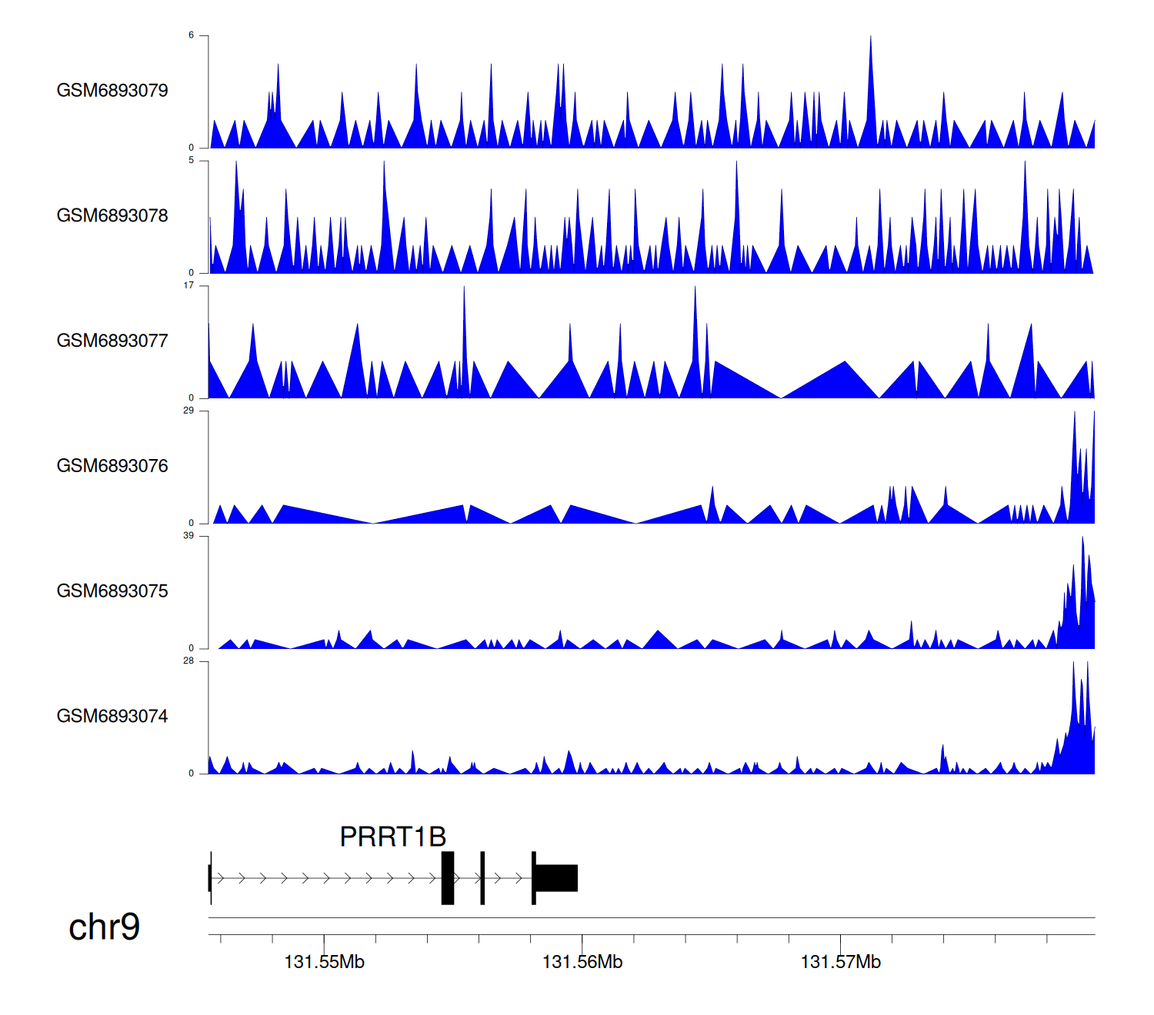This screenshot has height=1015, width=1154.
Task: Click the y-axis maximum value 17
Action: click(188, 285)
